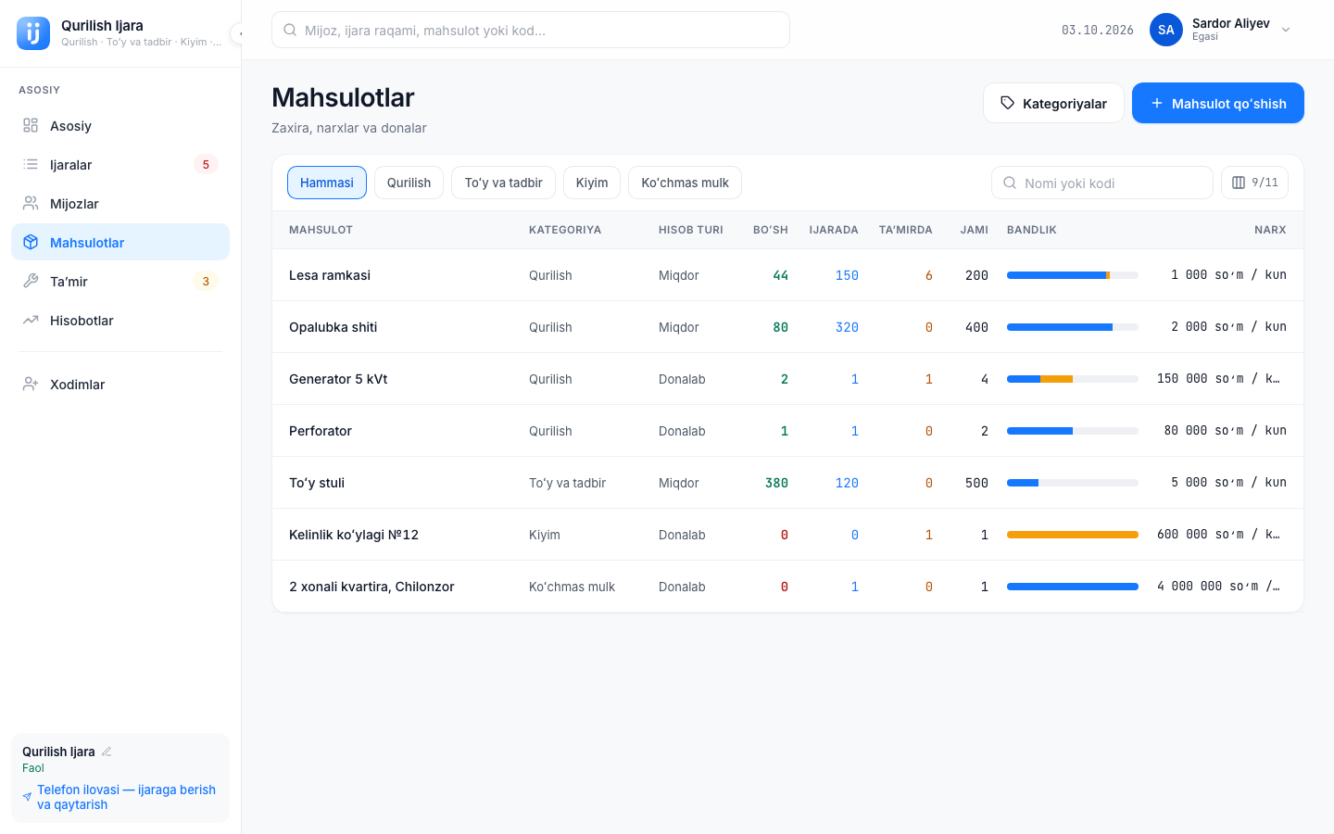Image resolution: width=1334 pixels, height=834 pixels.
Task: Click the Kelinlik ko'ylagi orange occupancy bar
Action: click(1073, 535)
